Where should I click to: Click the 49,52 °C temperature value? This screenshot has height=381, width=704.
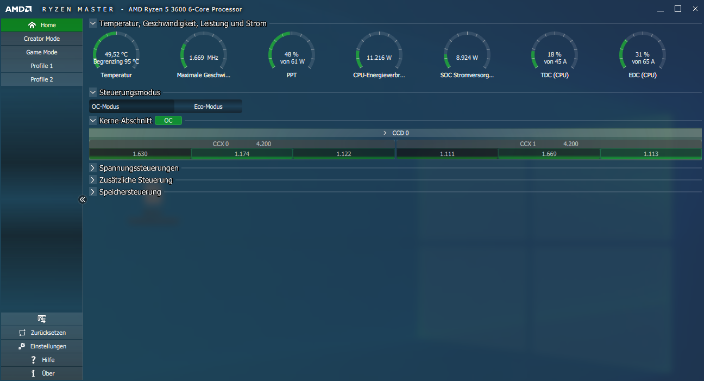point(116,54)
